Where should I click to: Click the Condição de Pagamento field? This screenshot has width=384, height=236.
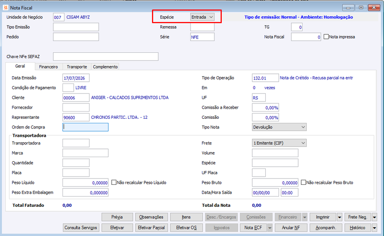click(68, 88)
